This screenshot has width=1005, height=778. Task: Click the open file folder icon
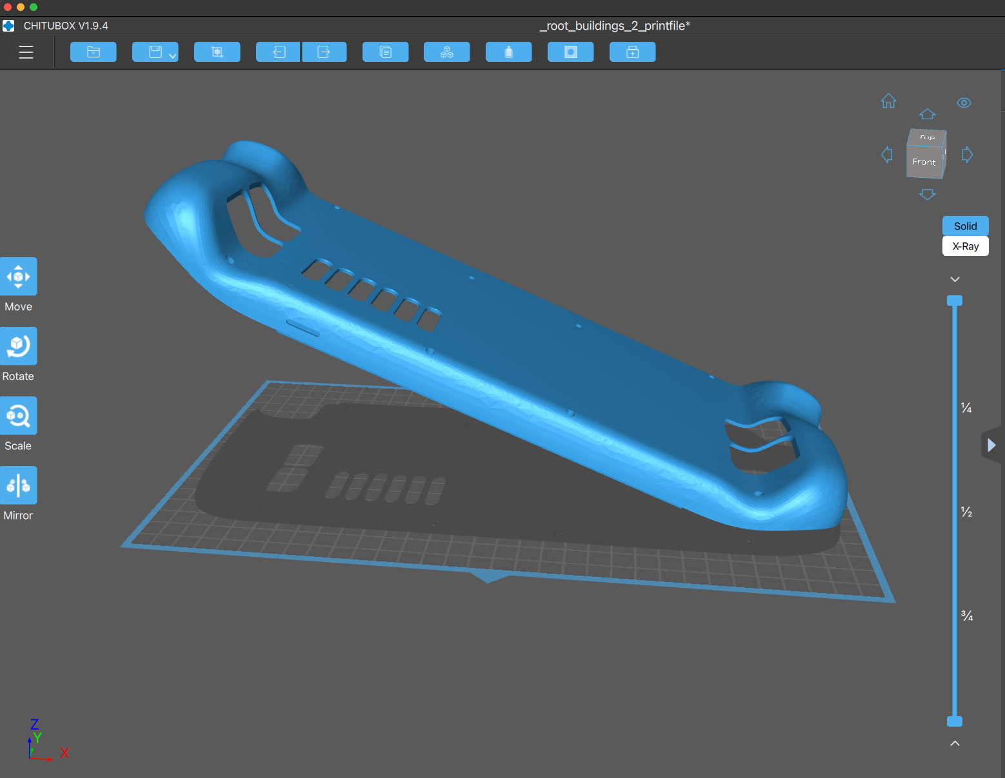click(94, 52)
